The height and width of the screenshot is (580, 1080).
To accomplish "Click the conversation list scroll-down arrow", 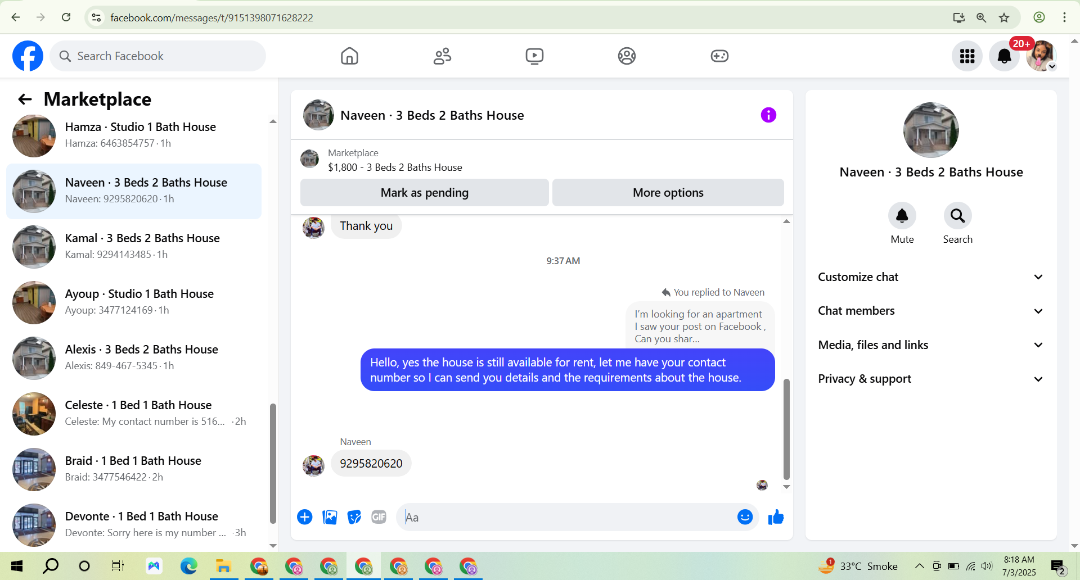I will tap(273, 546).
